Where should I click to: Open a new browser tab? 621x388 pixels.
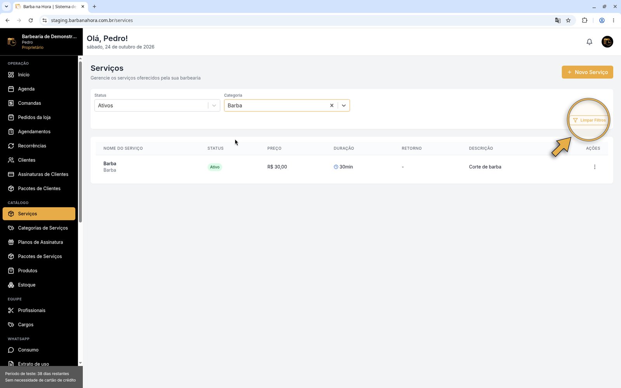click(x=94, y=7)
